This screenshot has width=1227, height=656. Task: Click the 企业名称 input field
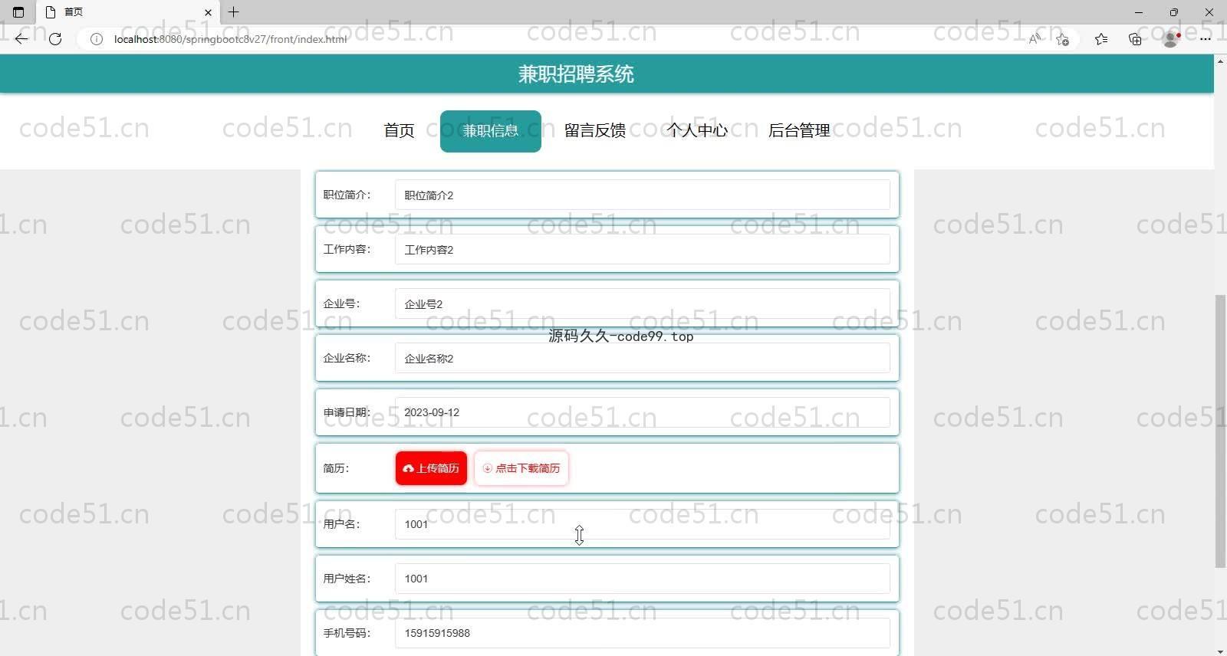[643, 358]
